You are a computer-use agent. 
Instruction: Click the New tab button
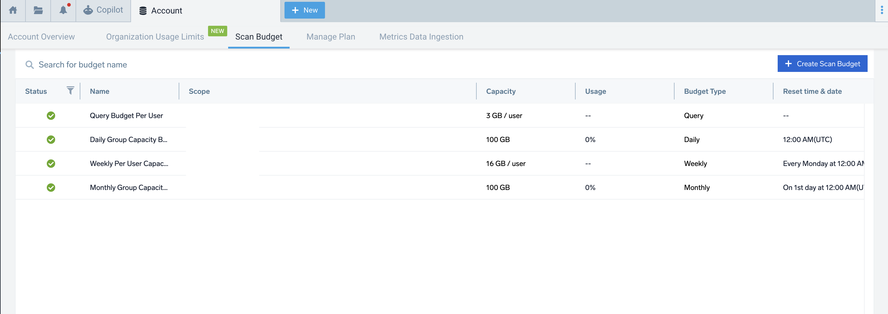(x=304, y=10)
